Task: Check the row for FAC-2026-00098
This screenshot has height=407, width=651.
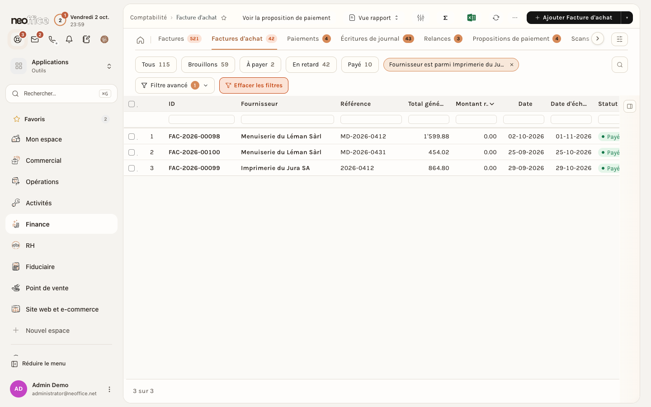Action: coord(132,136)
